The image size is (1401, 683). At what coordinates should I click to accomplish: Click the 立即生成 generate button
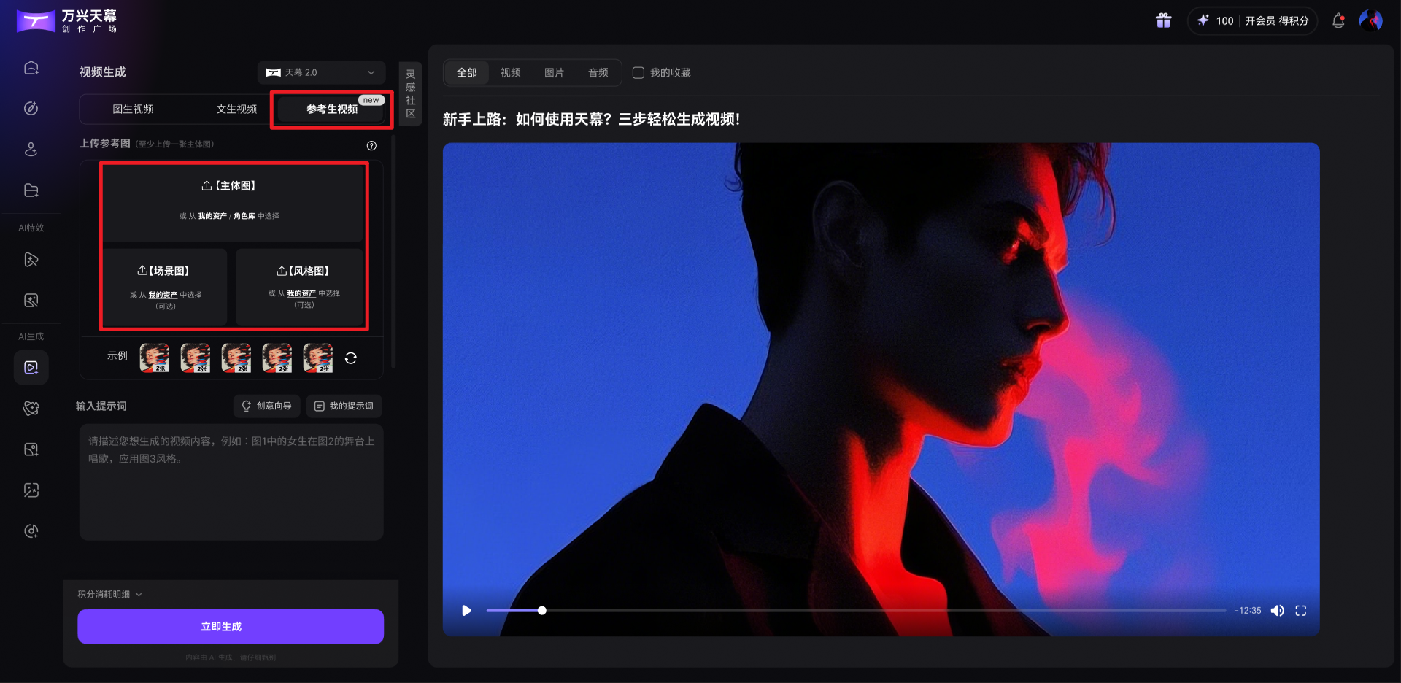tap(230, 626)
